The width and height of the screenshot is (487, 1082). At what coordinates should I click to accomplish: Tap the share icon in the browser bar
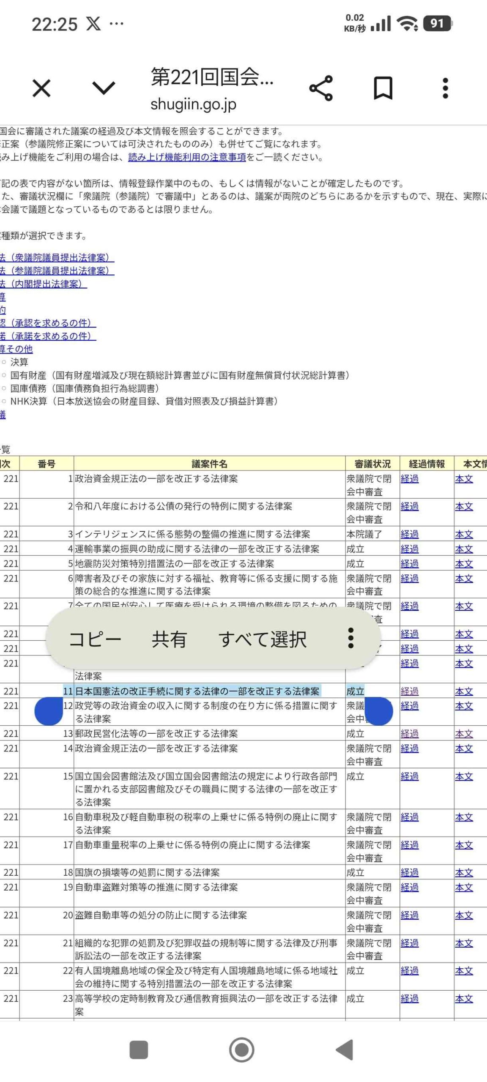click(x=321, y=88)
